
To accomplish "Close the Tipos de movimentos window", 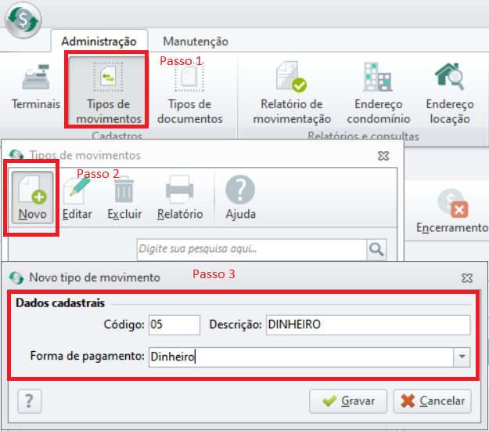I will pos(383,155).
